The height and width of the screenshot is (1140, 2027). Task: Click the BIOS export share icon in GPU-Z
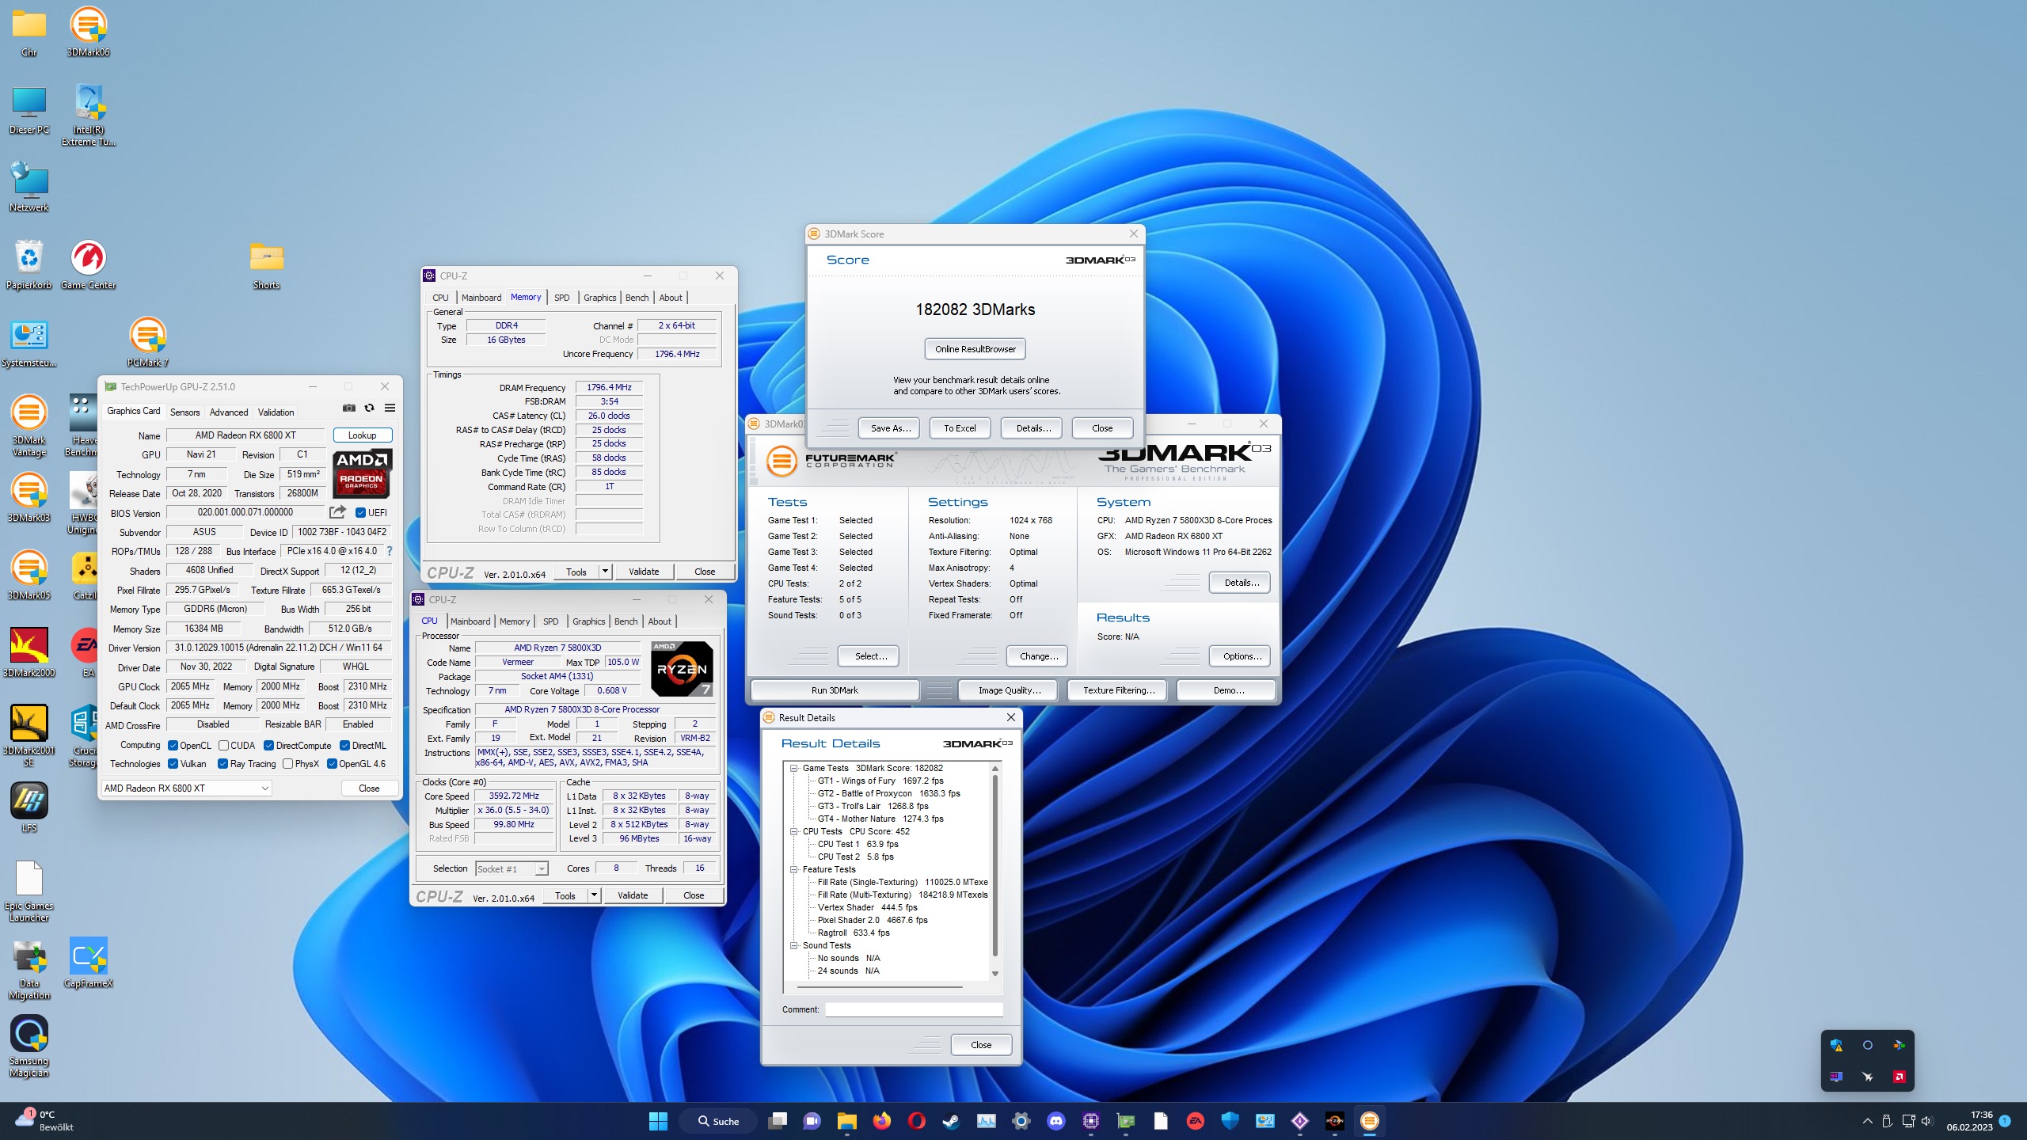tap(337, 512)
